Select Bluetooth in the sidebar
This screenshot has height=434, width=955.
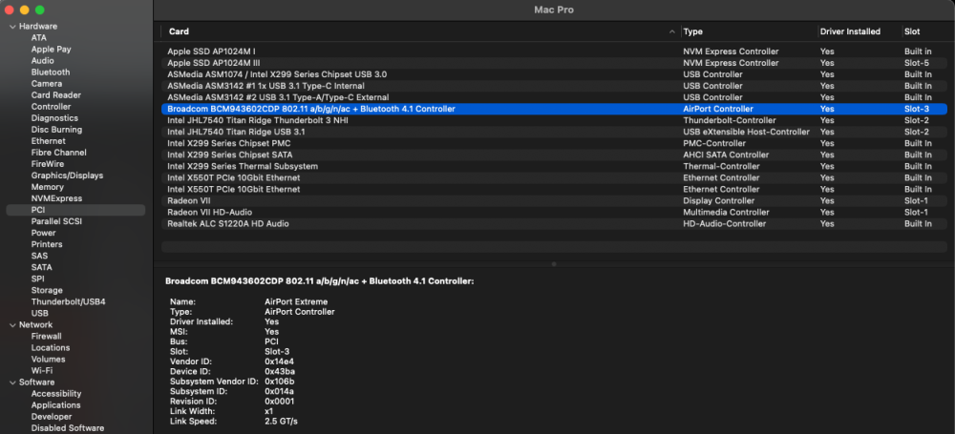(51, 72)
